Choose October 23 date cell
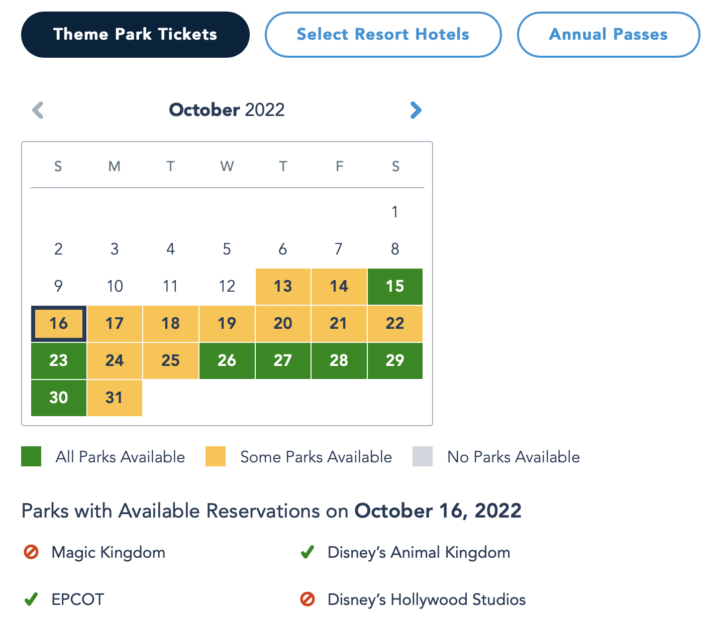 [x=59, y=360]
